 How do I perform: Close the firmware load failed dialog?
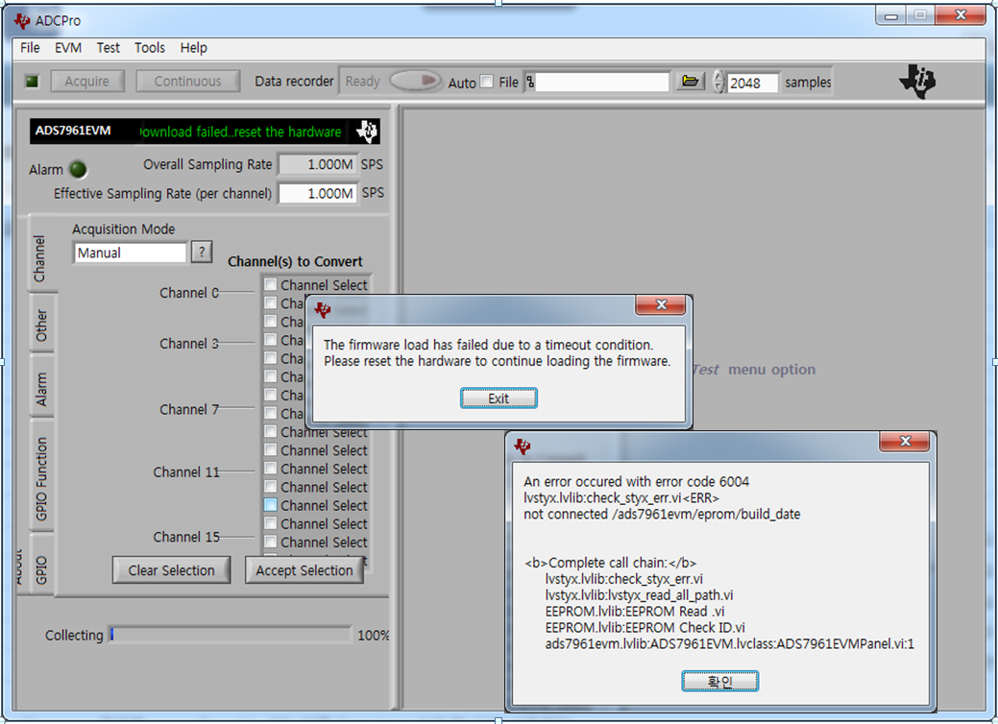point(661,304)
